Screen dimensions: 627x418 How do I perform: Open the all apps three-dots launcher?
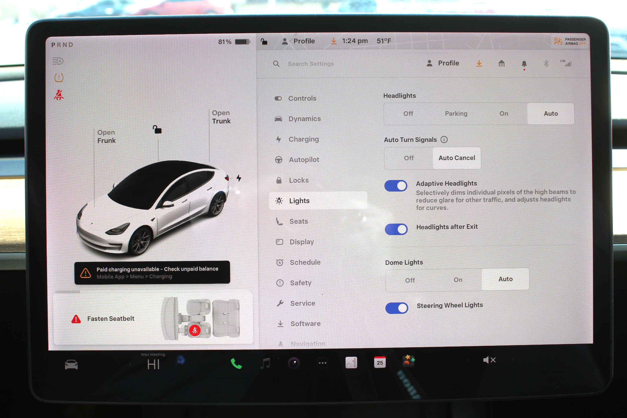(x=322, y=363)
